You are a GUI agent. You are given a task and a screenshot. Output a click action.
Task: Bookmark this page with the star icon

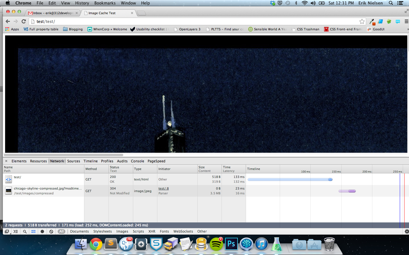click(362, 22)
